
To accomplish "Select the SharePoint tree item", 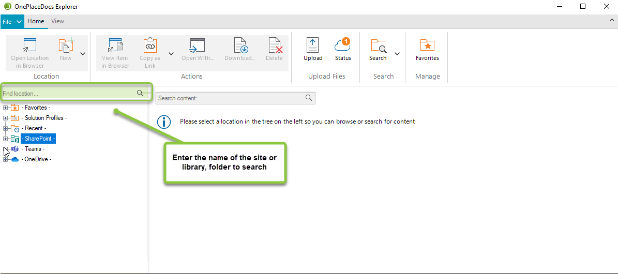I will click(38, 139).
